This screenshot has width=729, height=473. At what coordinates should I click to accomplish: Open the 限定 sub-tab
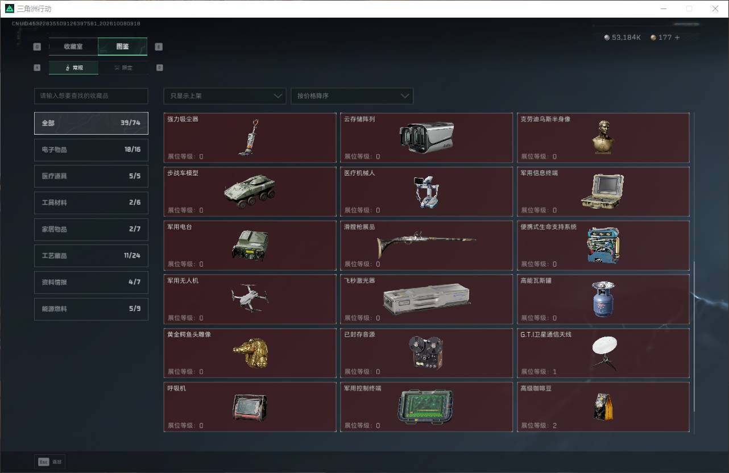pos(123,68)
